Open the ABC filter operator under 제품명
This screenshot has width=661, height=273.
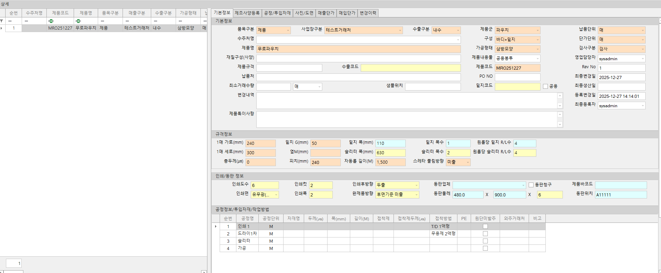[x=78, y=21]
